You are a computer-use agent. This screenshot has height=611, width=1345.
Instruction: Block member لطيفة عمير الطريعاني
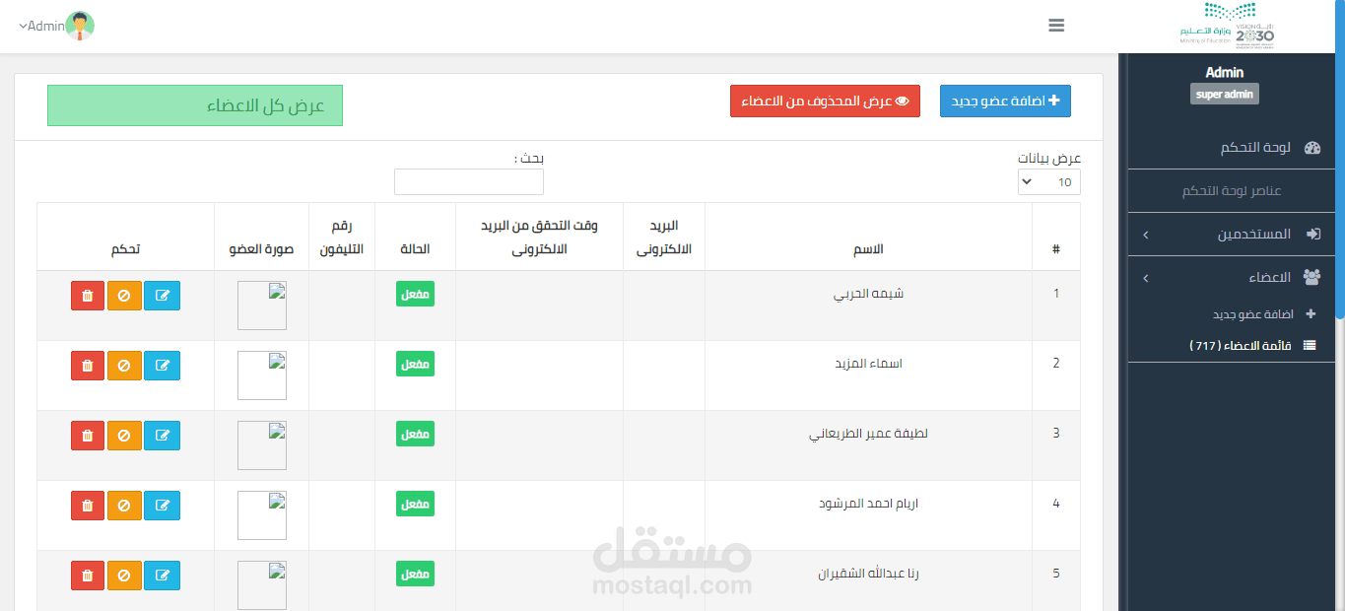[124, 436]
